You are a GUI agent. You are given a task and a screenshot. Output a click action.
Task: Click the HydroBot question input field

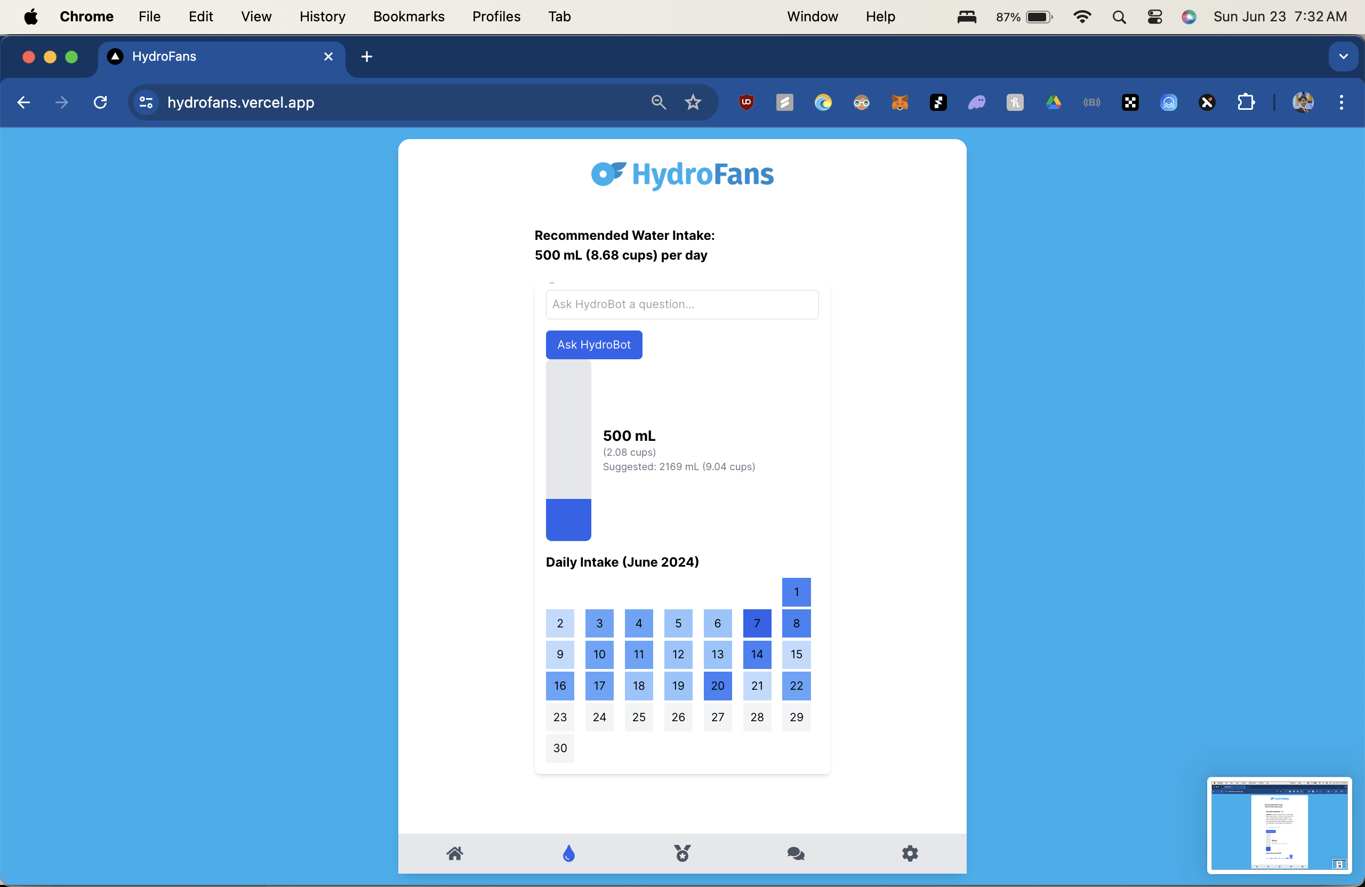pos(681,304)
